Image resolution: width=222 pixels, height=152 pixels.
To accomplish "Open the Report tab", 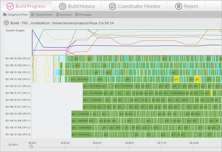I will pos(191,6).
